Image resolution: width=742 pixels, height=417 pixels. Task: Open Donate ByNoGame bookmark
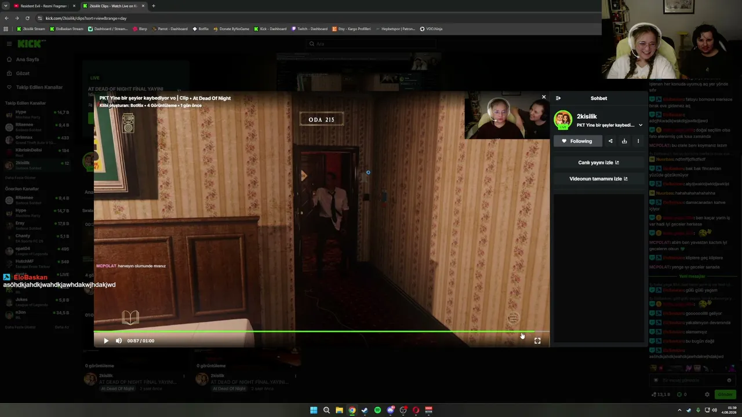coord(231,29)
